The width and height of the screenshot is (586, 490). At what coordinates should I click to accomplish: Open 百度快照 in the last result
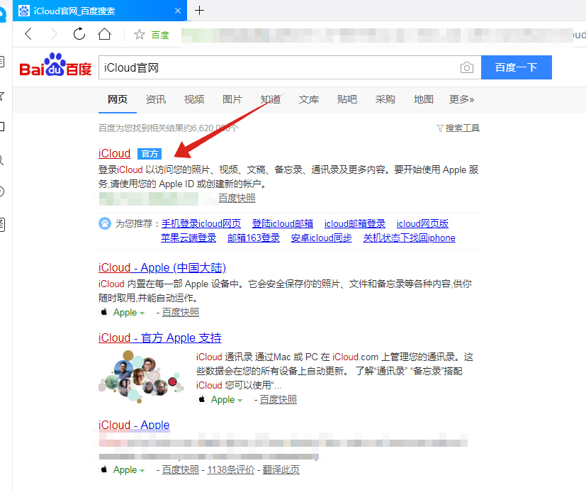pos(181,470)
